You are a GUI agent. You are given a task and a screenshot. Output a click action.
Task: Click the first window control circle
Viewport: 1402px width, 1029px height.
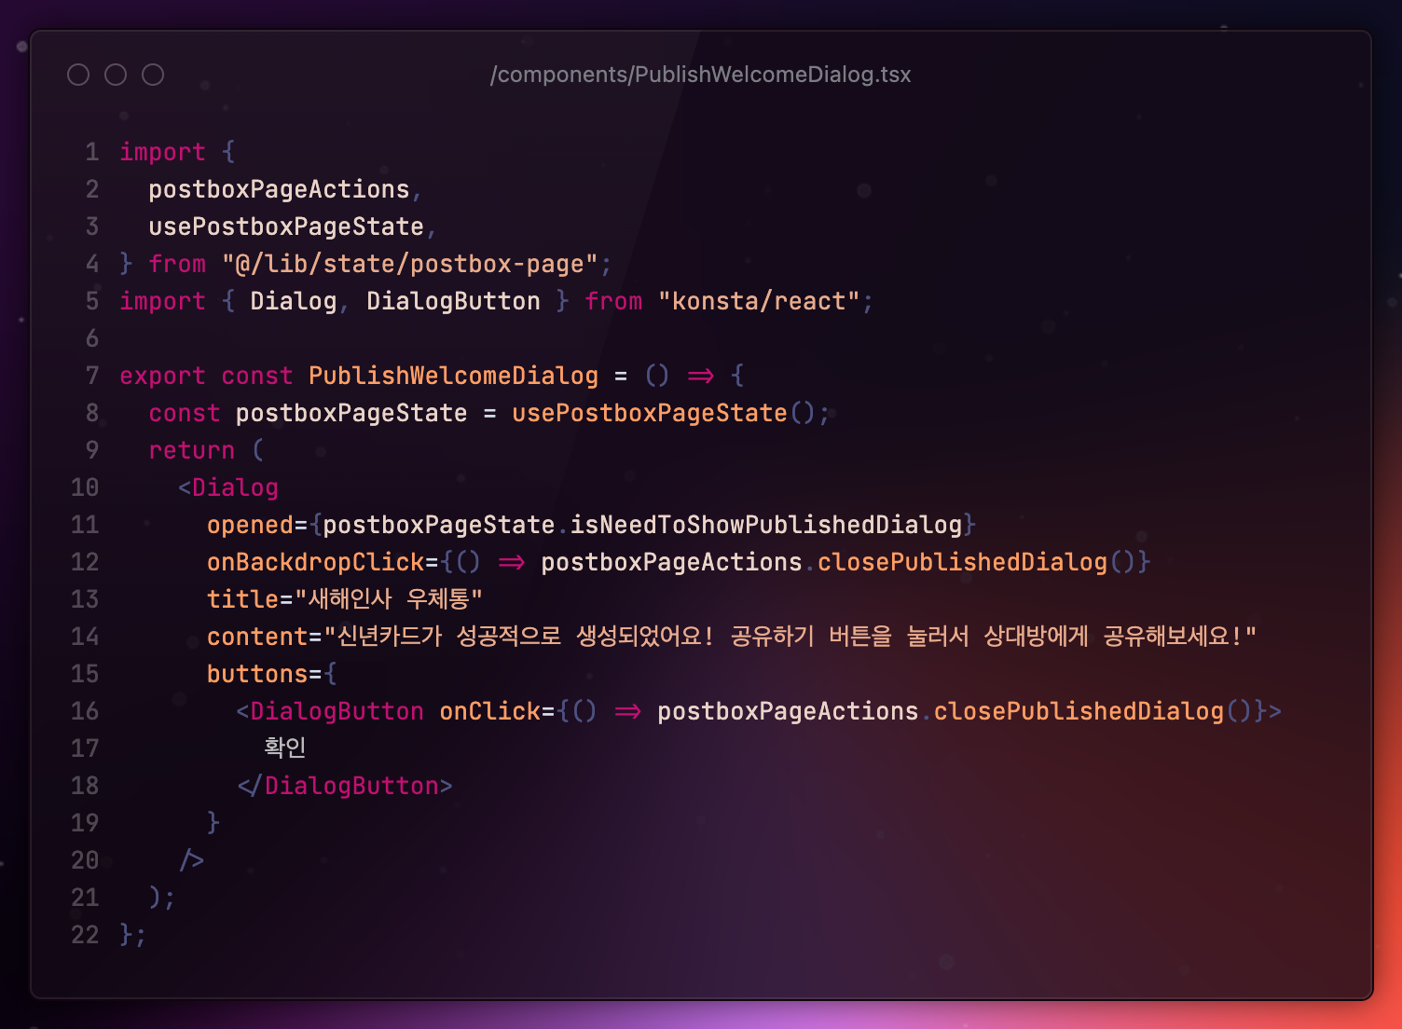tap(78, 75)
